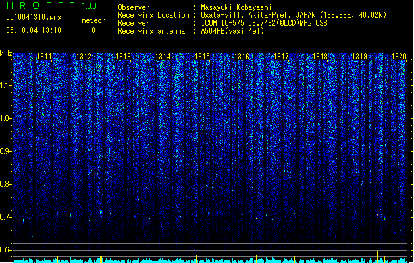The width and height of the screenshot is (414, 263).
Task: Click the Ogata-vill. Akita-Pref. JAPAN location text
Action: coord(294,15)
